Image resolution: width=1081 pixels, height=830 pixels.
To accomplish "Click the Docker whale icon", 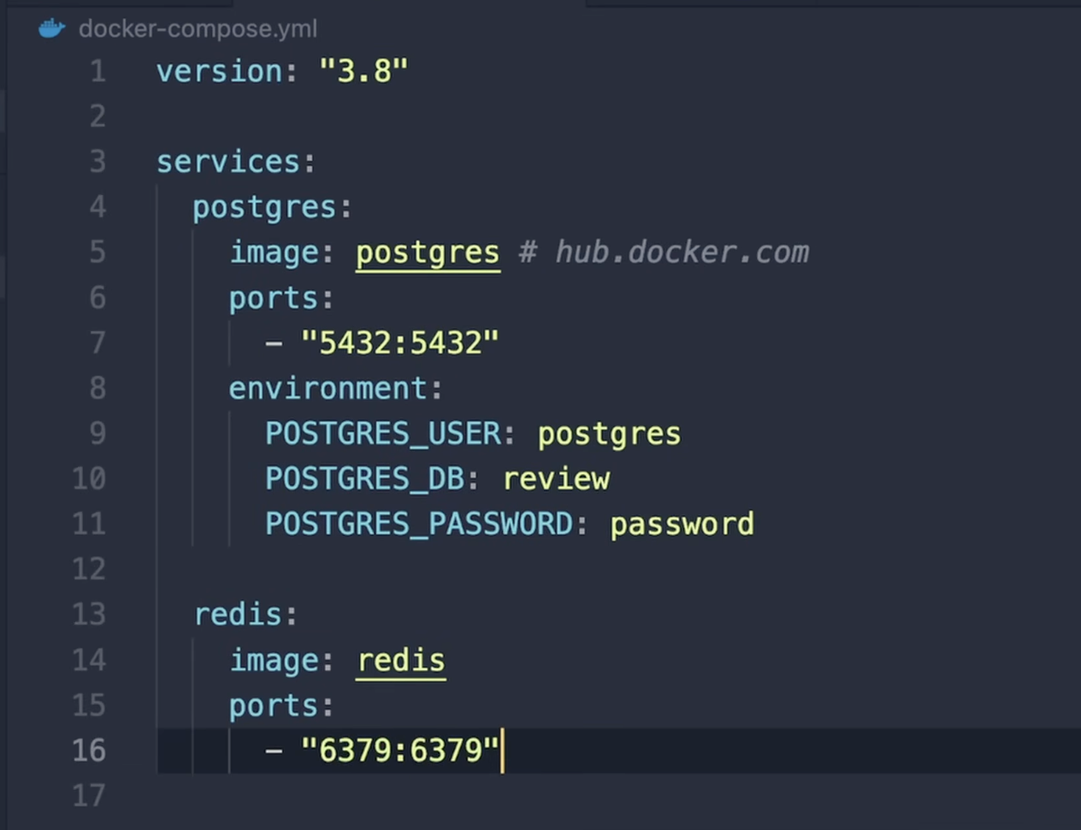I will 50,27.
